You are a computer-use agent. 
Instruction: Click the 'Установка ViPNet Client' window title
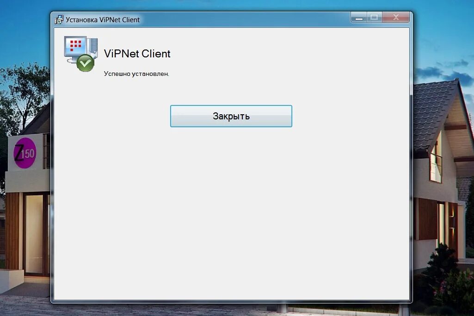[x=103, y=19]
